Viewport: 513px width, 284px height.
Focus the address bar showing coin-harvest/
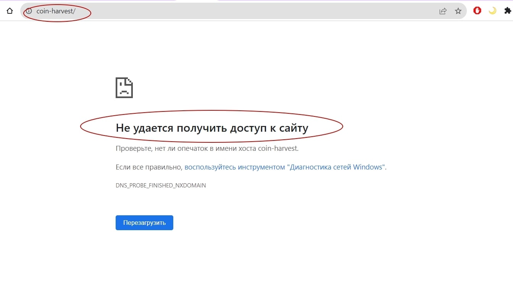(x=244, y=11)
